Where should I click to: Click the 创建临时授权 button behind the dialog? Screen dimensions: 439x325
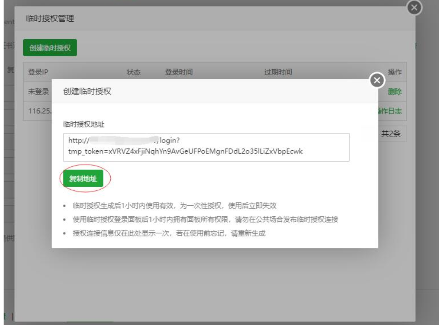(50, 48)
